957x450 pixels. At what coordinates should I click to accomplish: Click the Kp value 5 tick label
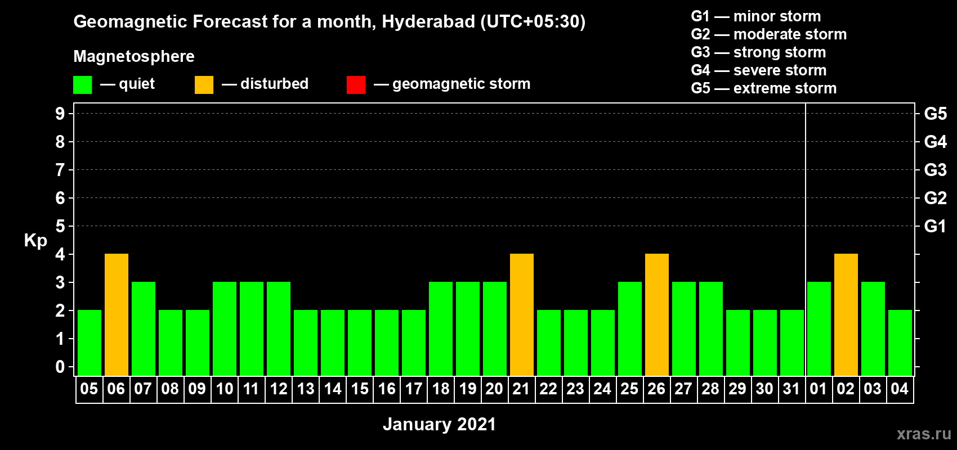(x=60, y=226)
